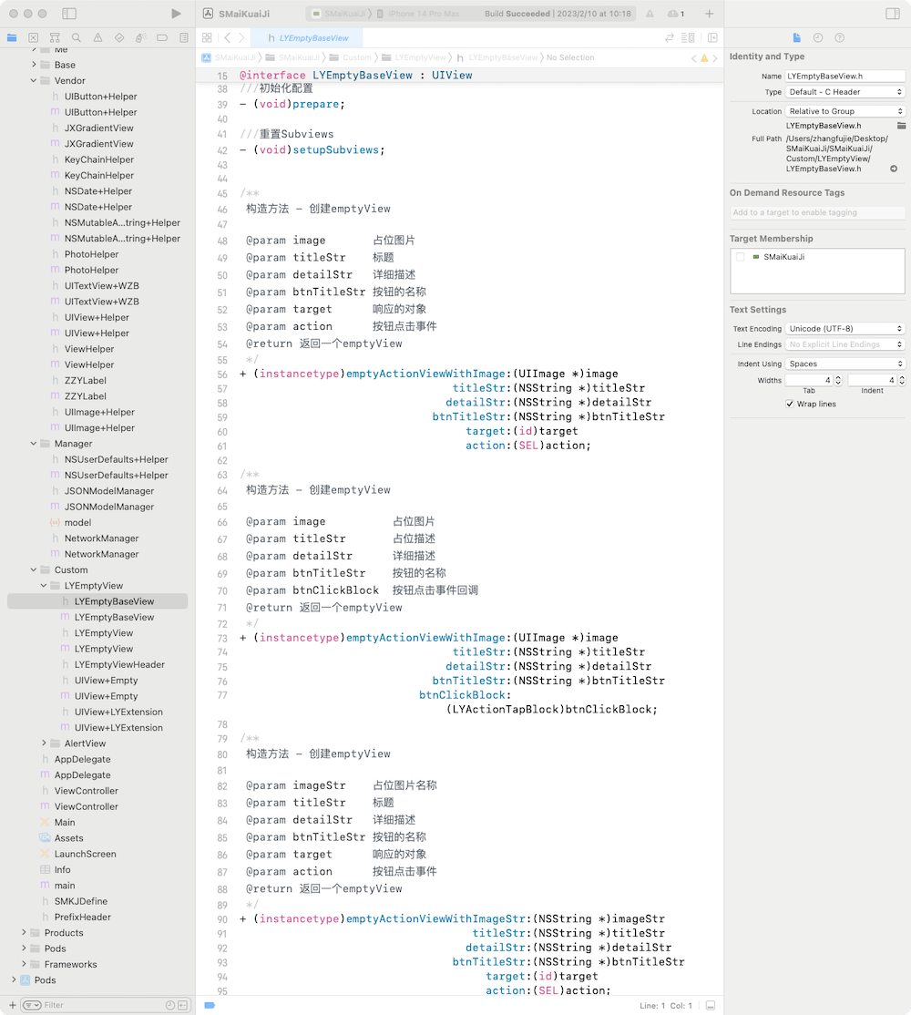Go back in editor history
The height and width of the screenshot is (1015, 911).
[x=227, y=38]
